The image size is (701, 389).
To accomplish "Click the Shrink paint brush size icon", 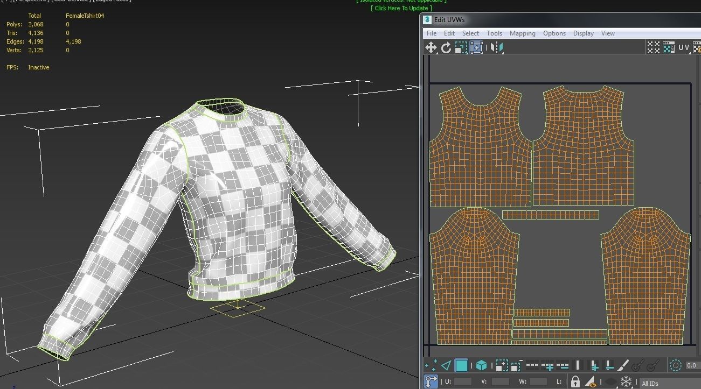I will [x=653, y=366].
